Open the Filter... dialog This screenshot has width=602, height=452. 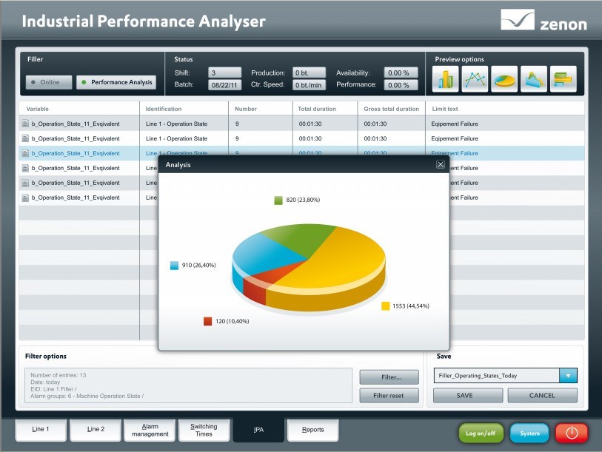(x=389, y=377)
